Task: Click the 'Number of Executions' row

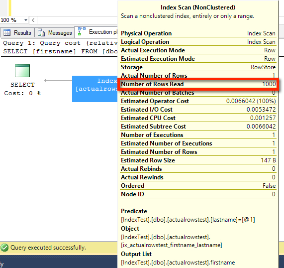Action: [x=198, y=135]
